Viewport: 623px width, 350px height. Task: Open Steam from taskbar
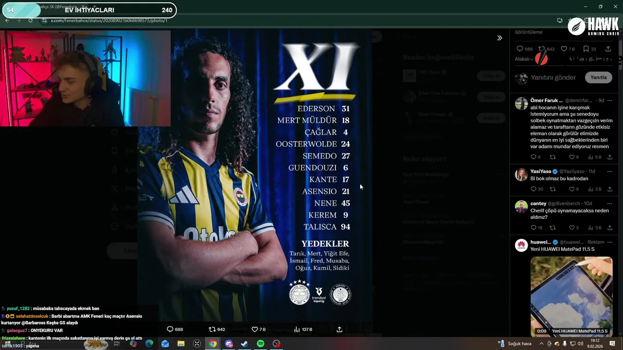coord(244,344)
